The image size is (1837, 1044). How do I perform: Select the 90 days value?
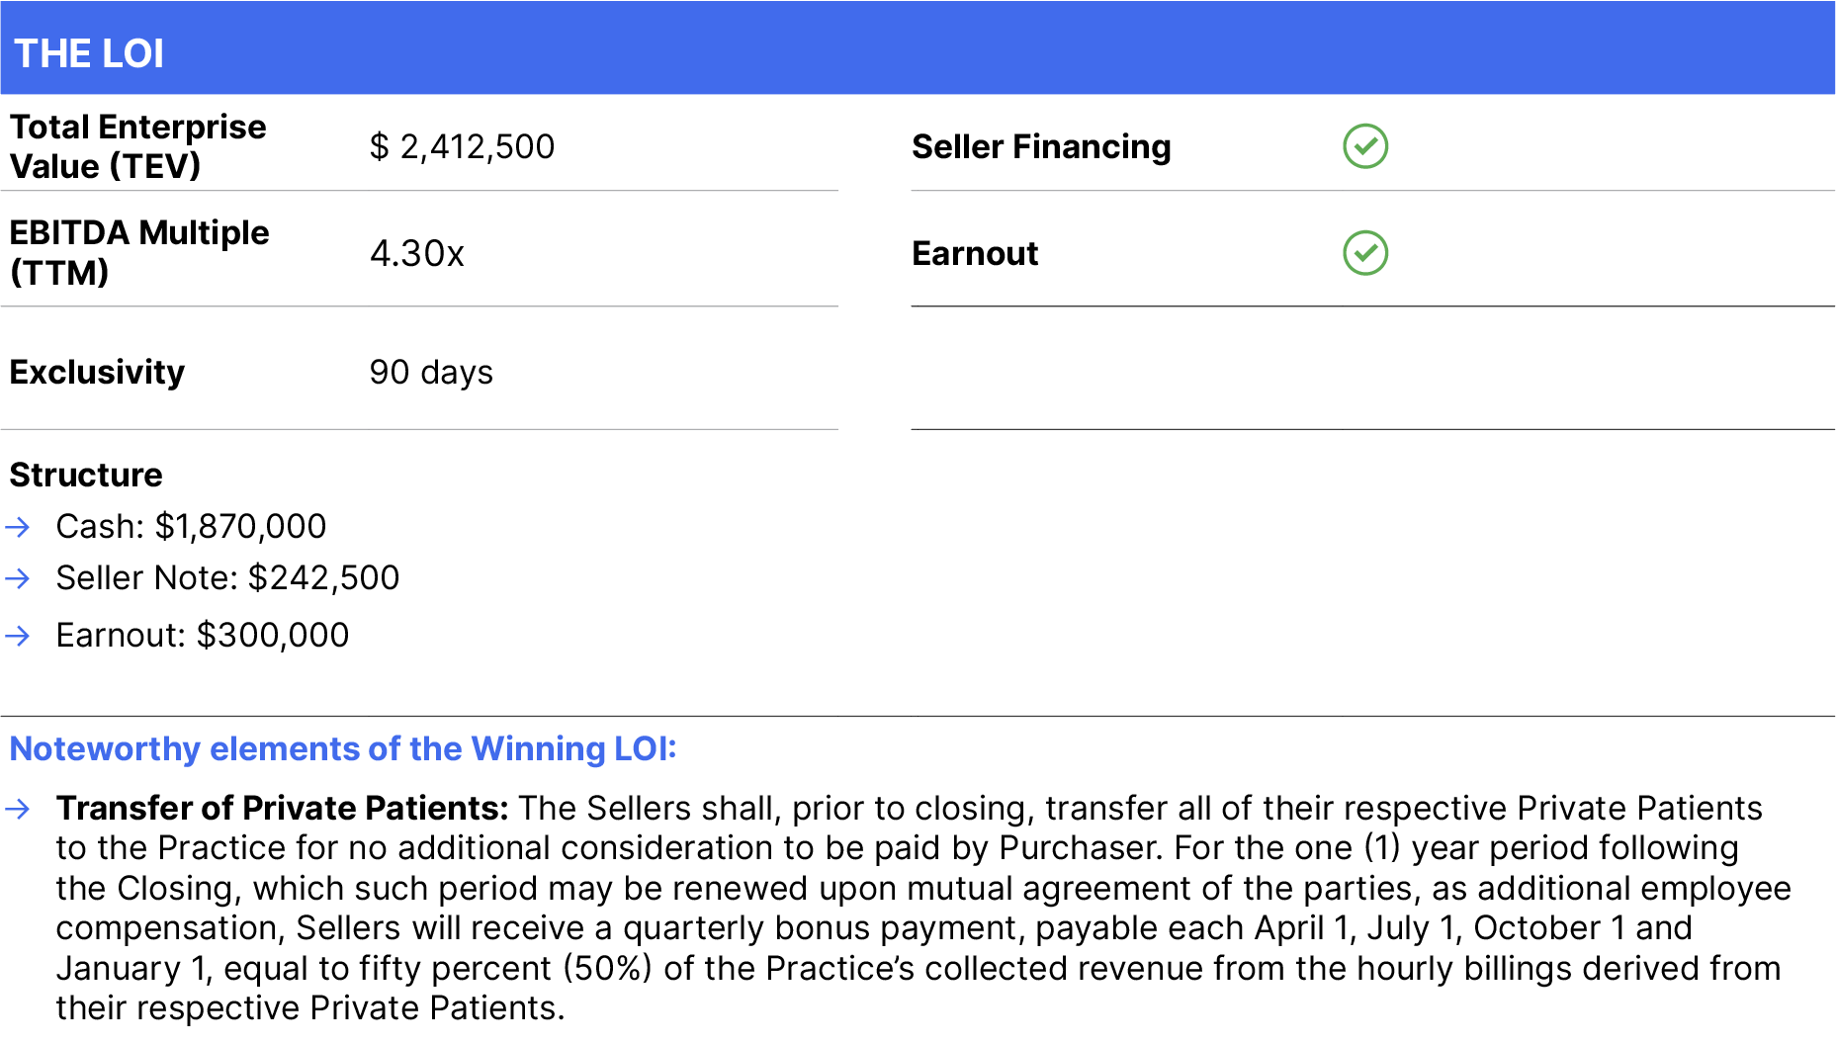[x=431, y=372]
